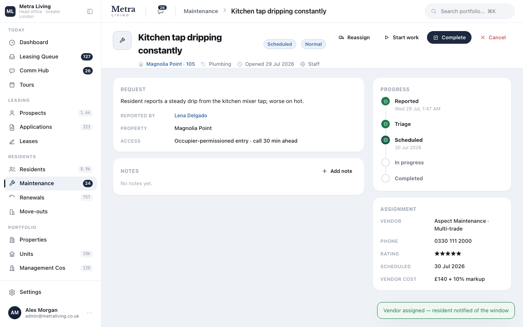This screenshot has height=327, width=523.
Task: Collapse the sidebar with the panel icon
Action: (x=90, y=11)
